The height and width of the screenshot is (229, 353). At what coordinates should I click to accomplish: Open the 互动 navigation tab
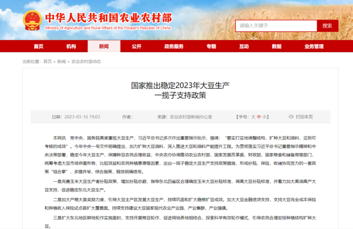click(244, 46)
